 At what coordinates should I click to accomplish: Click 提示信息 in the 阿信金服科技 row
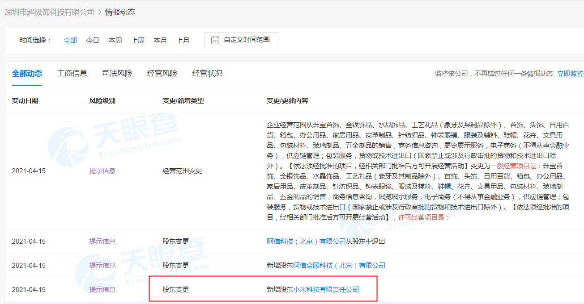coord(102,266)
